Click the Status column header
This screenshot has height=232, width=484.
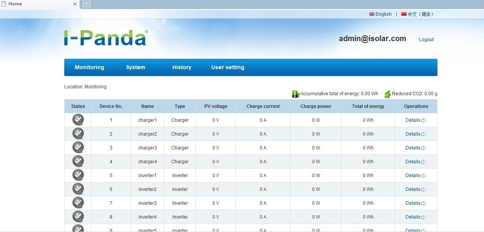point(78,106)
